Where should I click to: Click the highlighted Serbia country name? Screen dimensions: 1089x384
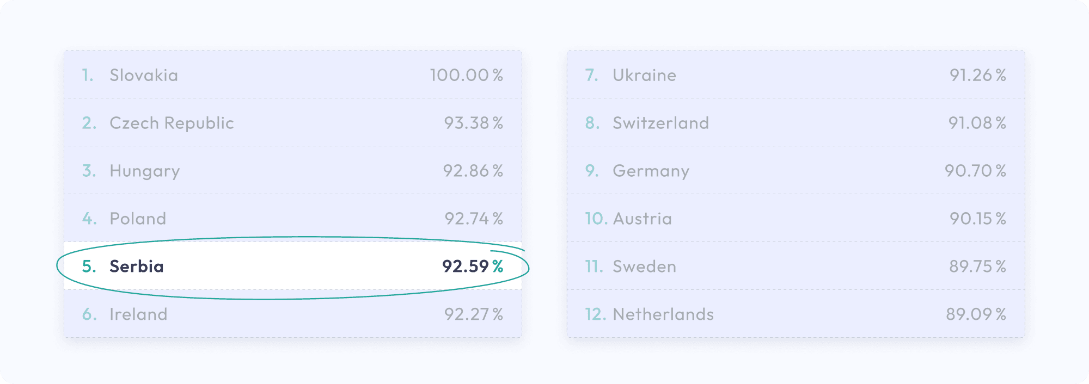click(x=137, y=267)
